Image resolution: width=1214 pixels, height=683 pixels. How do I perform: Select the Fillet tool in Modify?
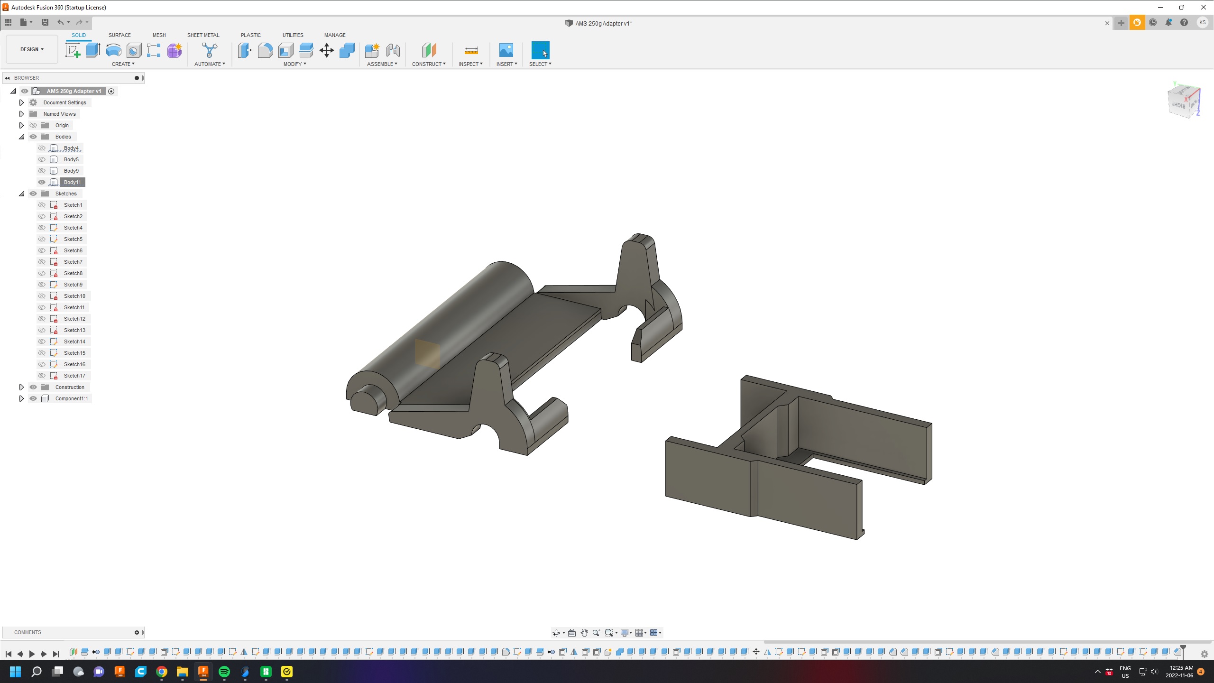click(x=266, y=50)
